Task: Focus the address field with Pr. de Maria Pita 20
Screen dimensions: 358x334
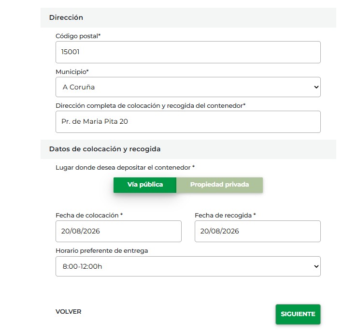Action: pyautogui.click(x=188, y=122)
